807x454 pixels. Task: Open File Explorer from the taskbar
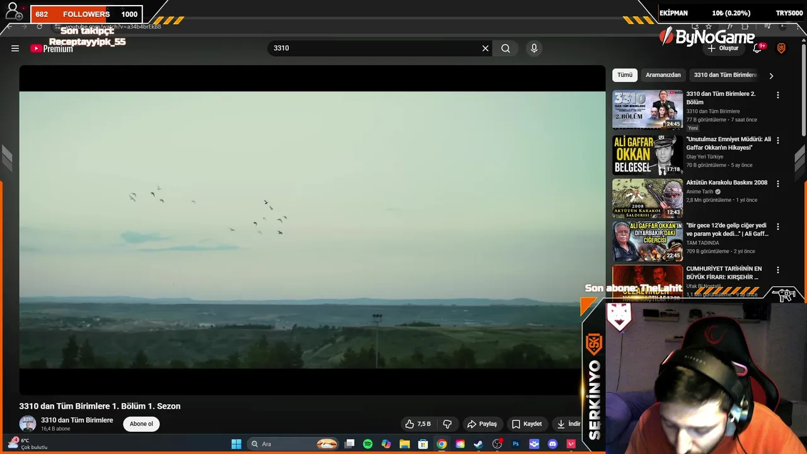[405, 444]
